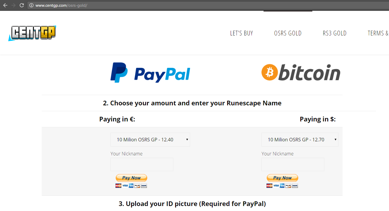Open the TERMS menu item
This screenshot has width=389, height=211.
pyautogui.click(x=378, y=33)
